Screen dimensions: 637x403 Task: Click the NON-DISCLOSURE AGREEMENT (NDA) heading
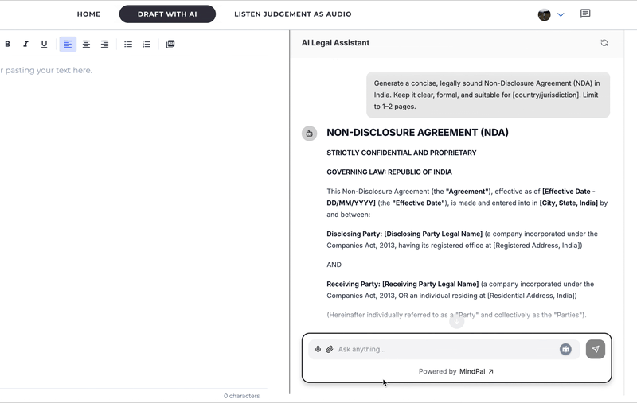417,133
